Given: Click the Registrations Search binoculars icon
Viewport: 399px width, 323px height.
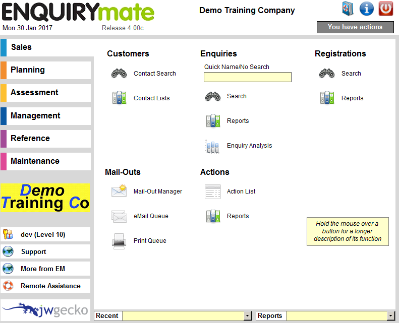Looking at the screenshot, I should [x=327, y=74].
